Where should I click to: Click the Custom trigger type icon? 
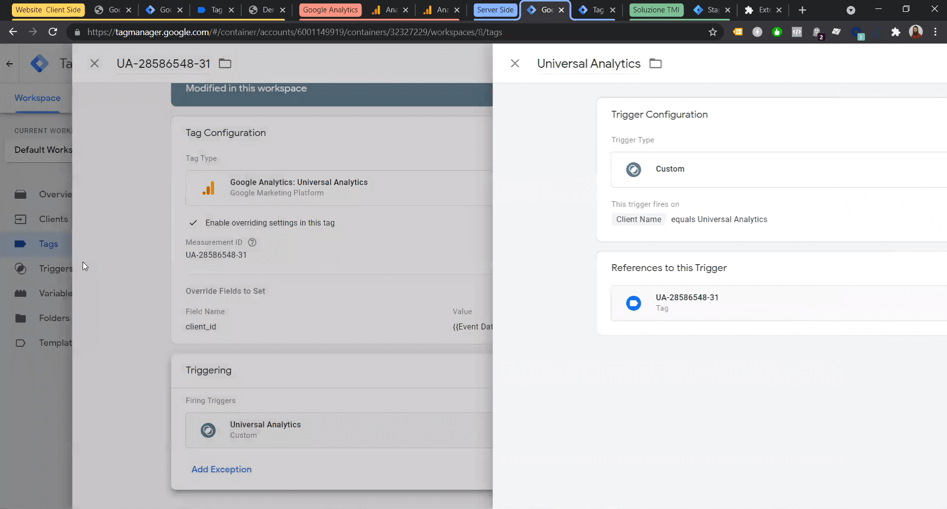(633, 169)
